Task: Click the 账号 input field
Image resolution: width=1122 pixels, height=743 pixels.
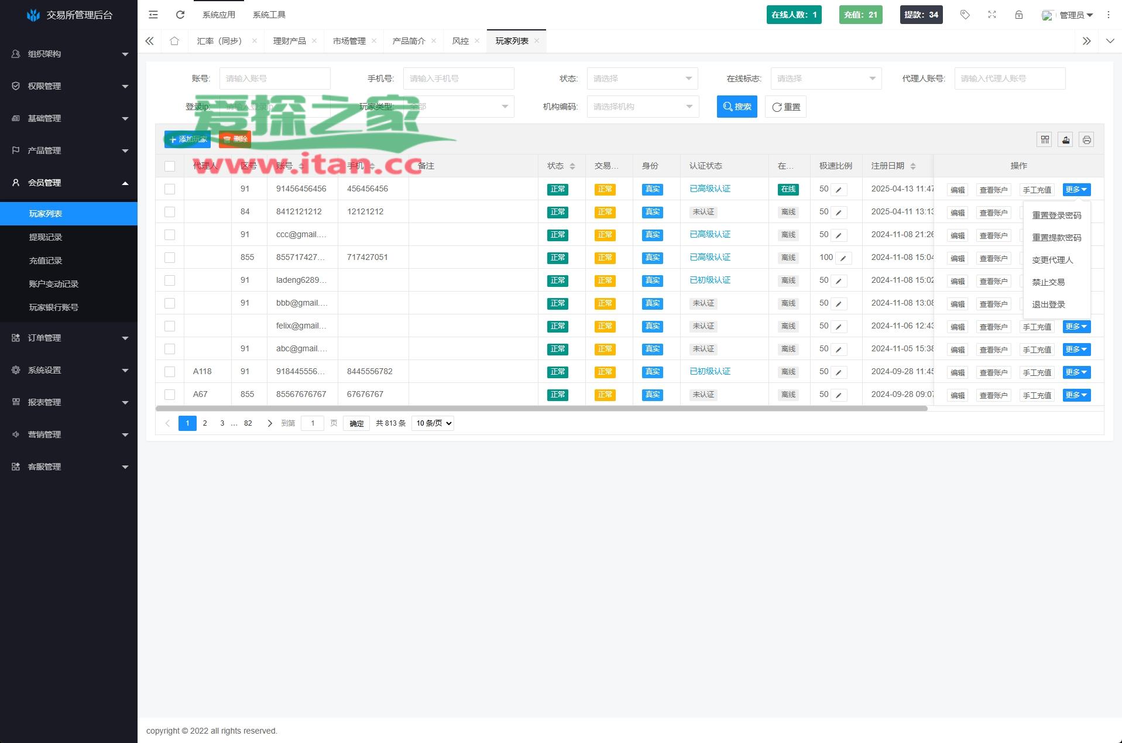Action: (275, 78)
